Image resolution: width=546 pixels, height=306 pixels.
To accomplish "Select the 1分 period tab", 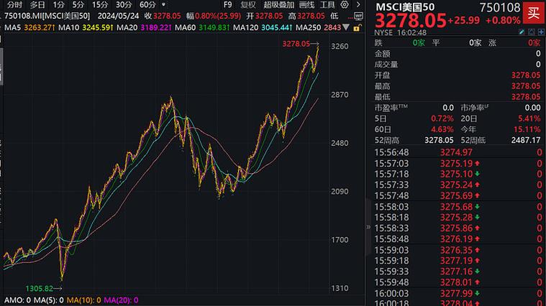I will [x=59, y=5].
